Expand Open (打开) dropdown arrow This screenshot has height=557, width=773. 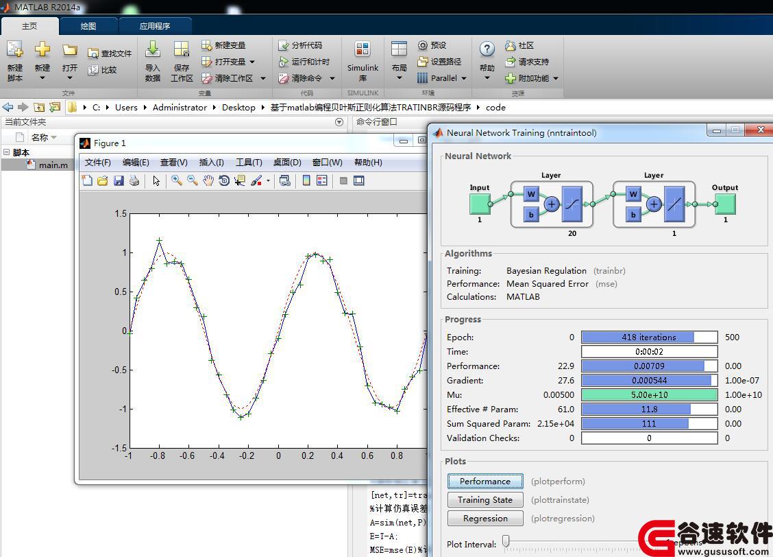click(69, 78)
